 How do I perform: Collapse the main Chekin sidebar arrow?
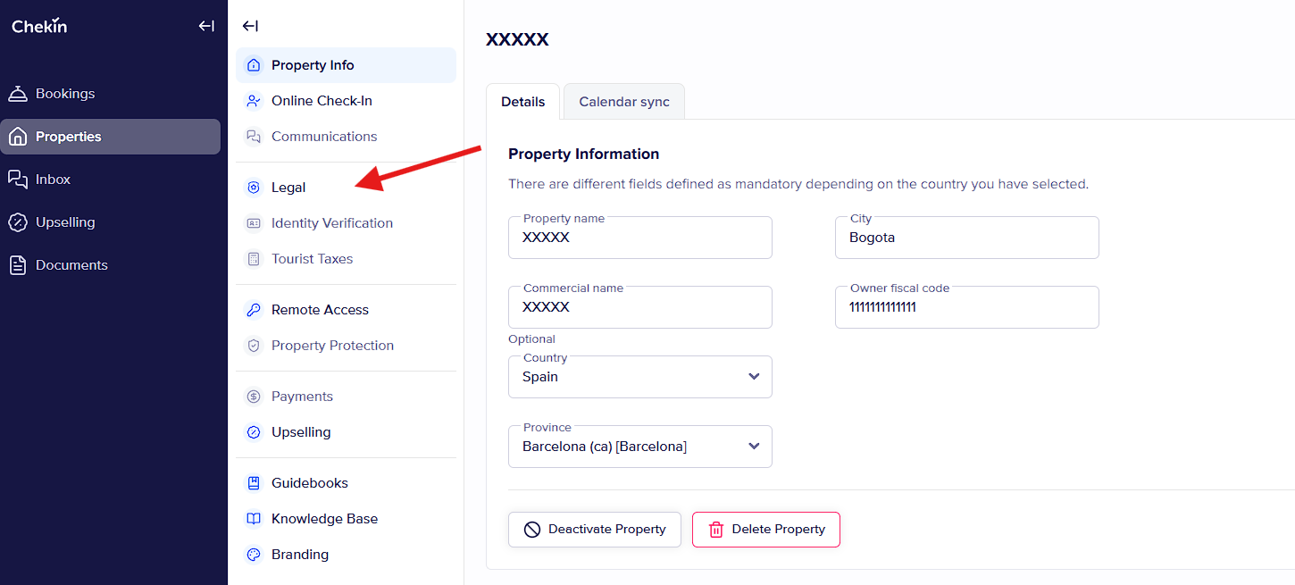coord(206,26)
